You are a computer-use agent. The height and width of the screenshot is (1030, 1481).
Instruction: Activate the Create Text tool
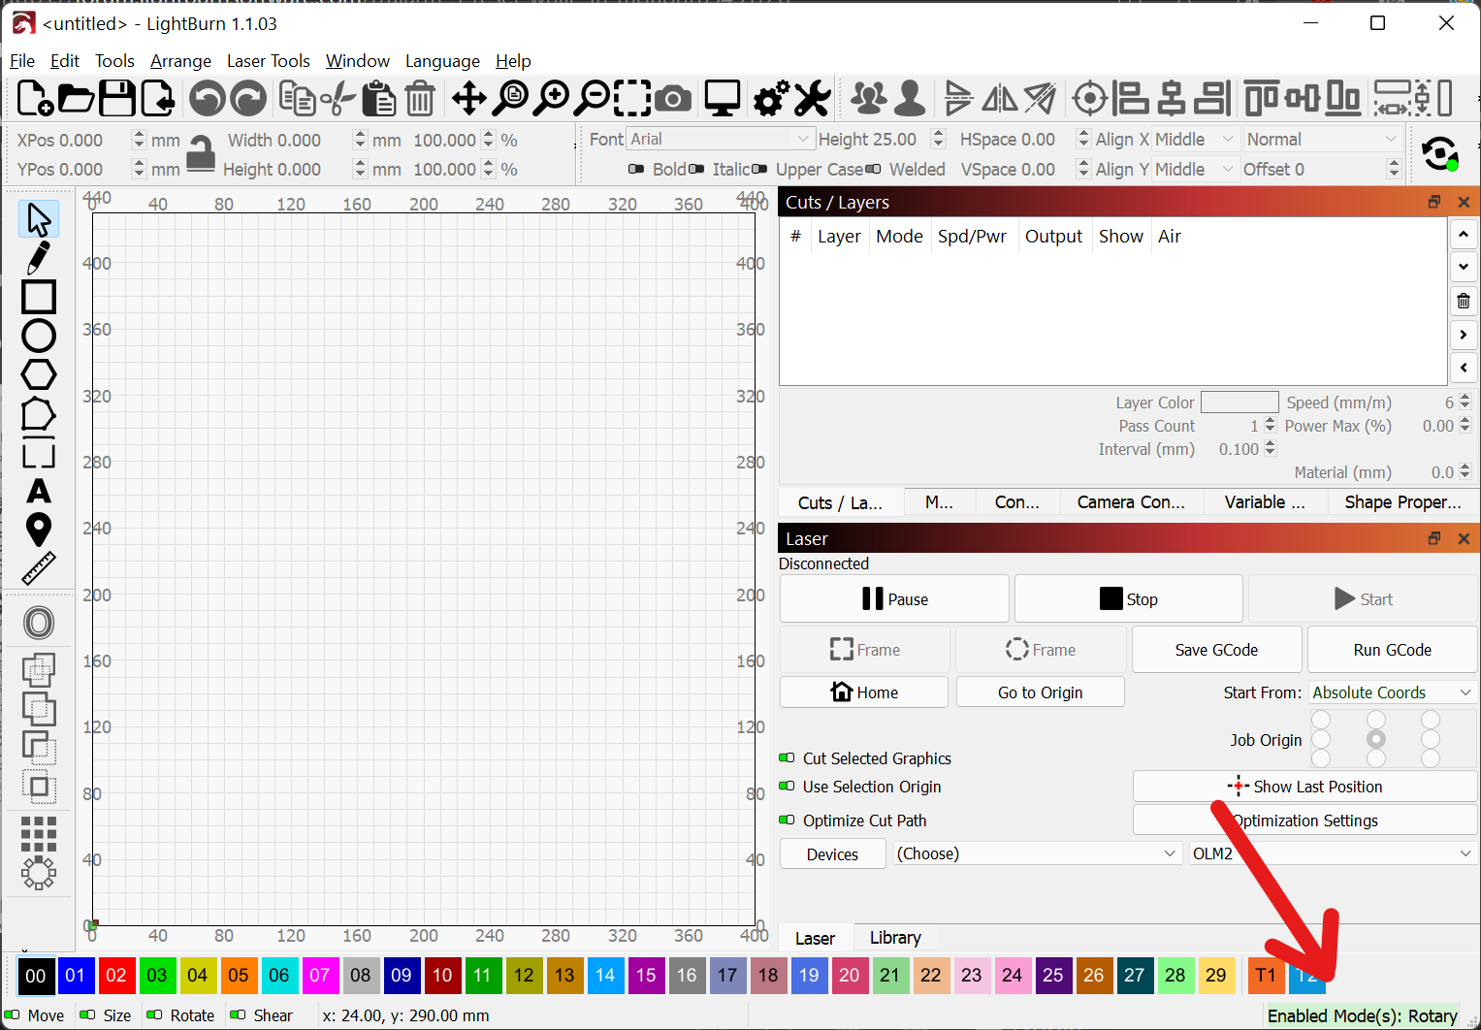[x=39, y=491]
